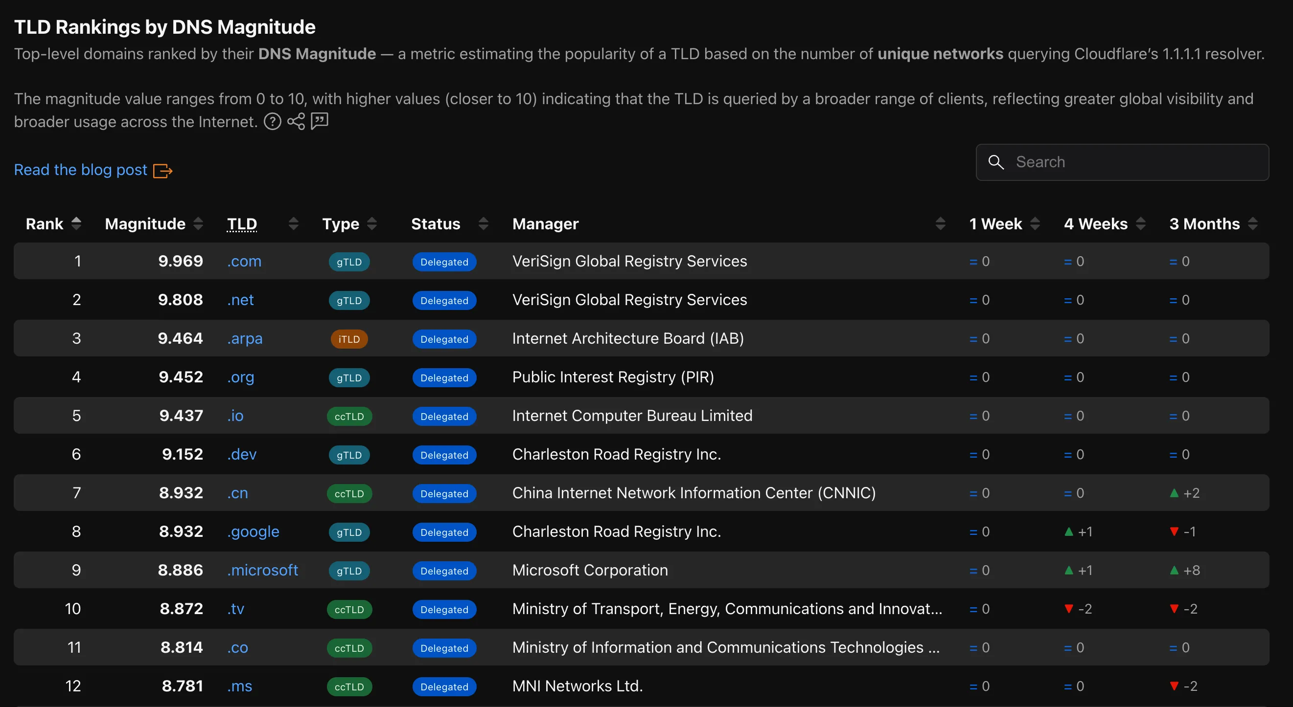This screenshot has height=707, width=1293.
Task: Click the TLD column header label
Action: [x=242, y=223]
